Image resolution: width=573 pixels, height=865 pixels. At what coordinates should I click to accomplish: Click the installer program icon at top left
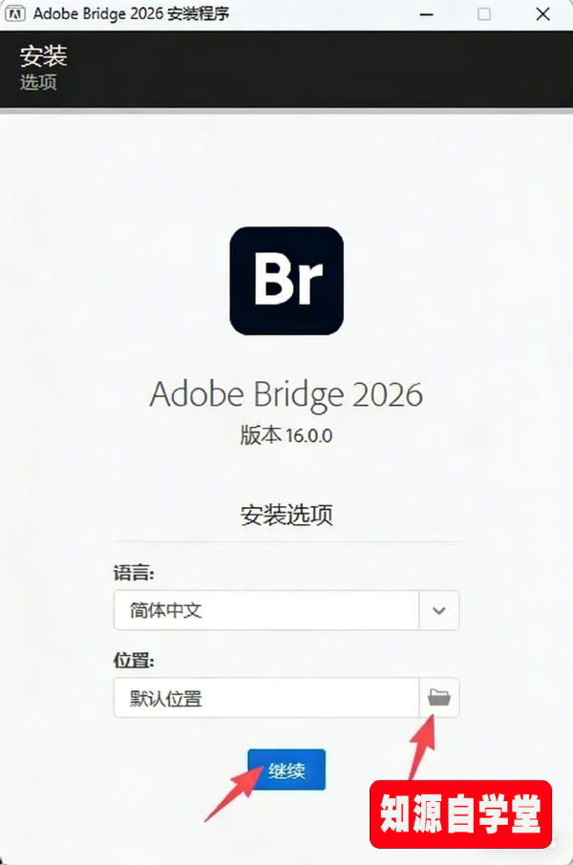tap(13, 13)
